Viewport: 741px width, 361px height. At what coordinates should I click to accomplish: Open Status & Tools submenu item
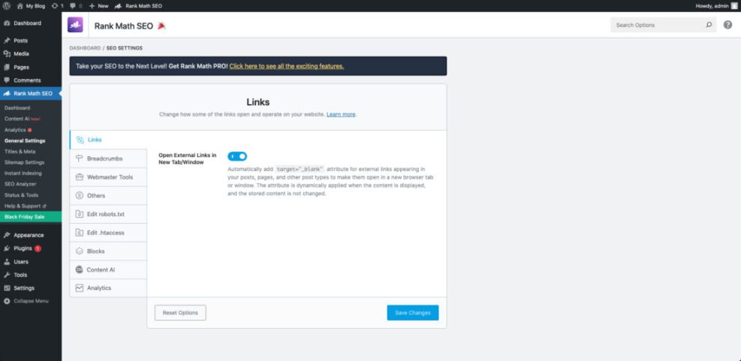pyautogui.click(x=21, y=195)
